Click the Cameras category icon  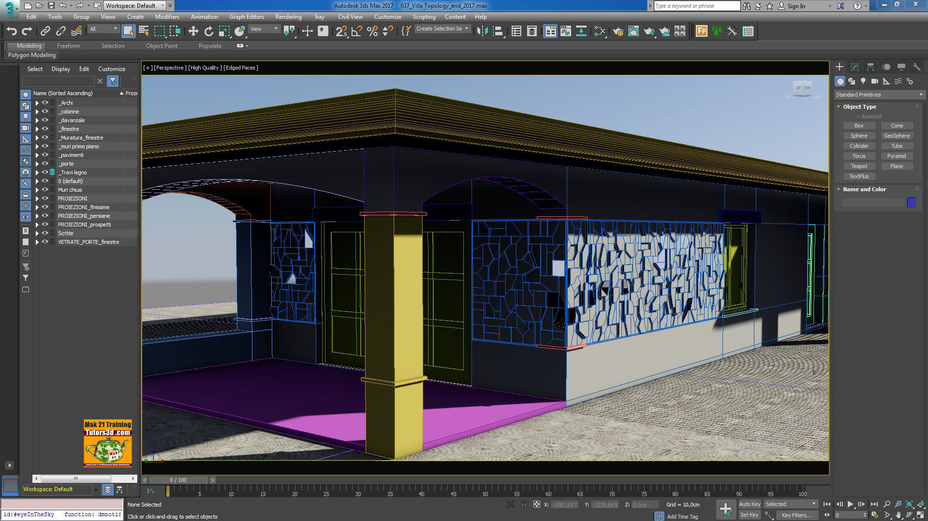tap(874, 82)
